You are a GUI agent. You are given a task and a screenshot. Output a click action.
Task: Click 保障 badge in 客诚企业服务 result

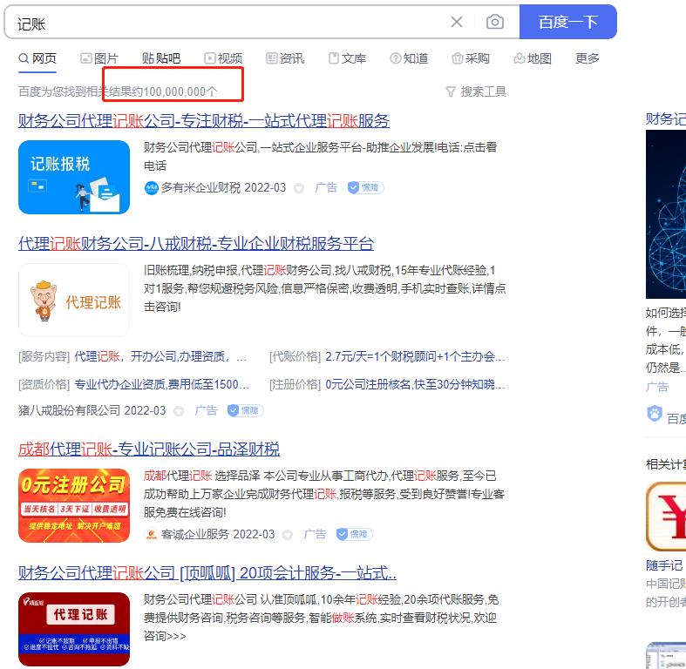coord(355,534)
